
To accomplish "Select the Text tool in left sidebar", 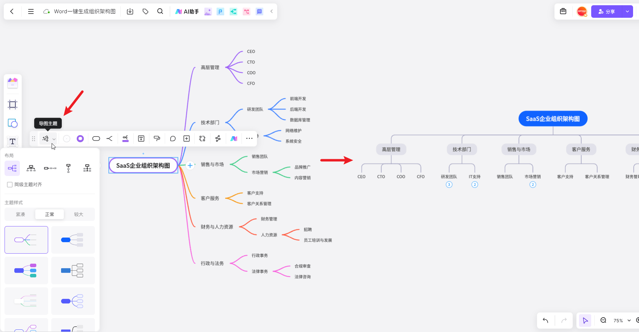I will point(13,141).
